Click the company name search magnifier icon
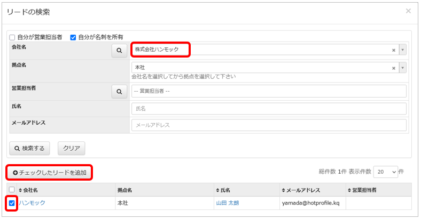The image size is (421, 219). (119, 50)
